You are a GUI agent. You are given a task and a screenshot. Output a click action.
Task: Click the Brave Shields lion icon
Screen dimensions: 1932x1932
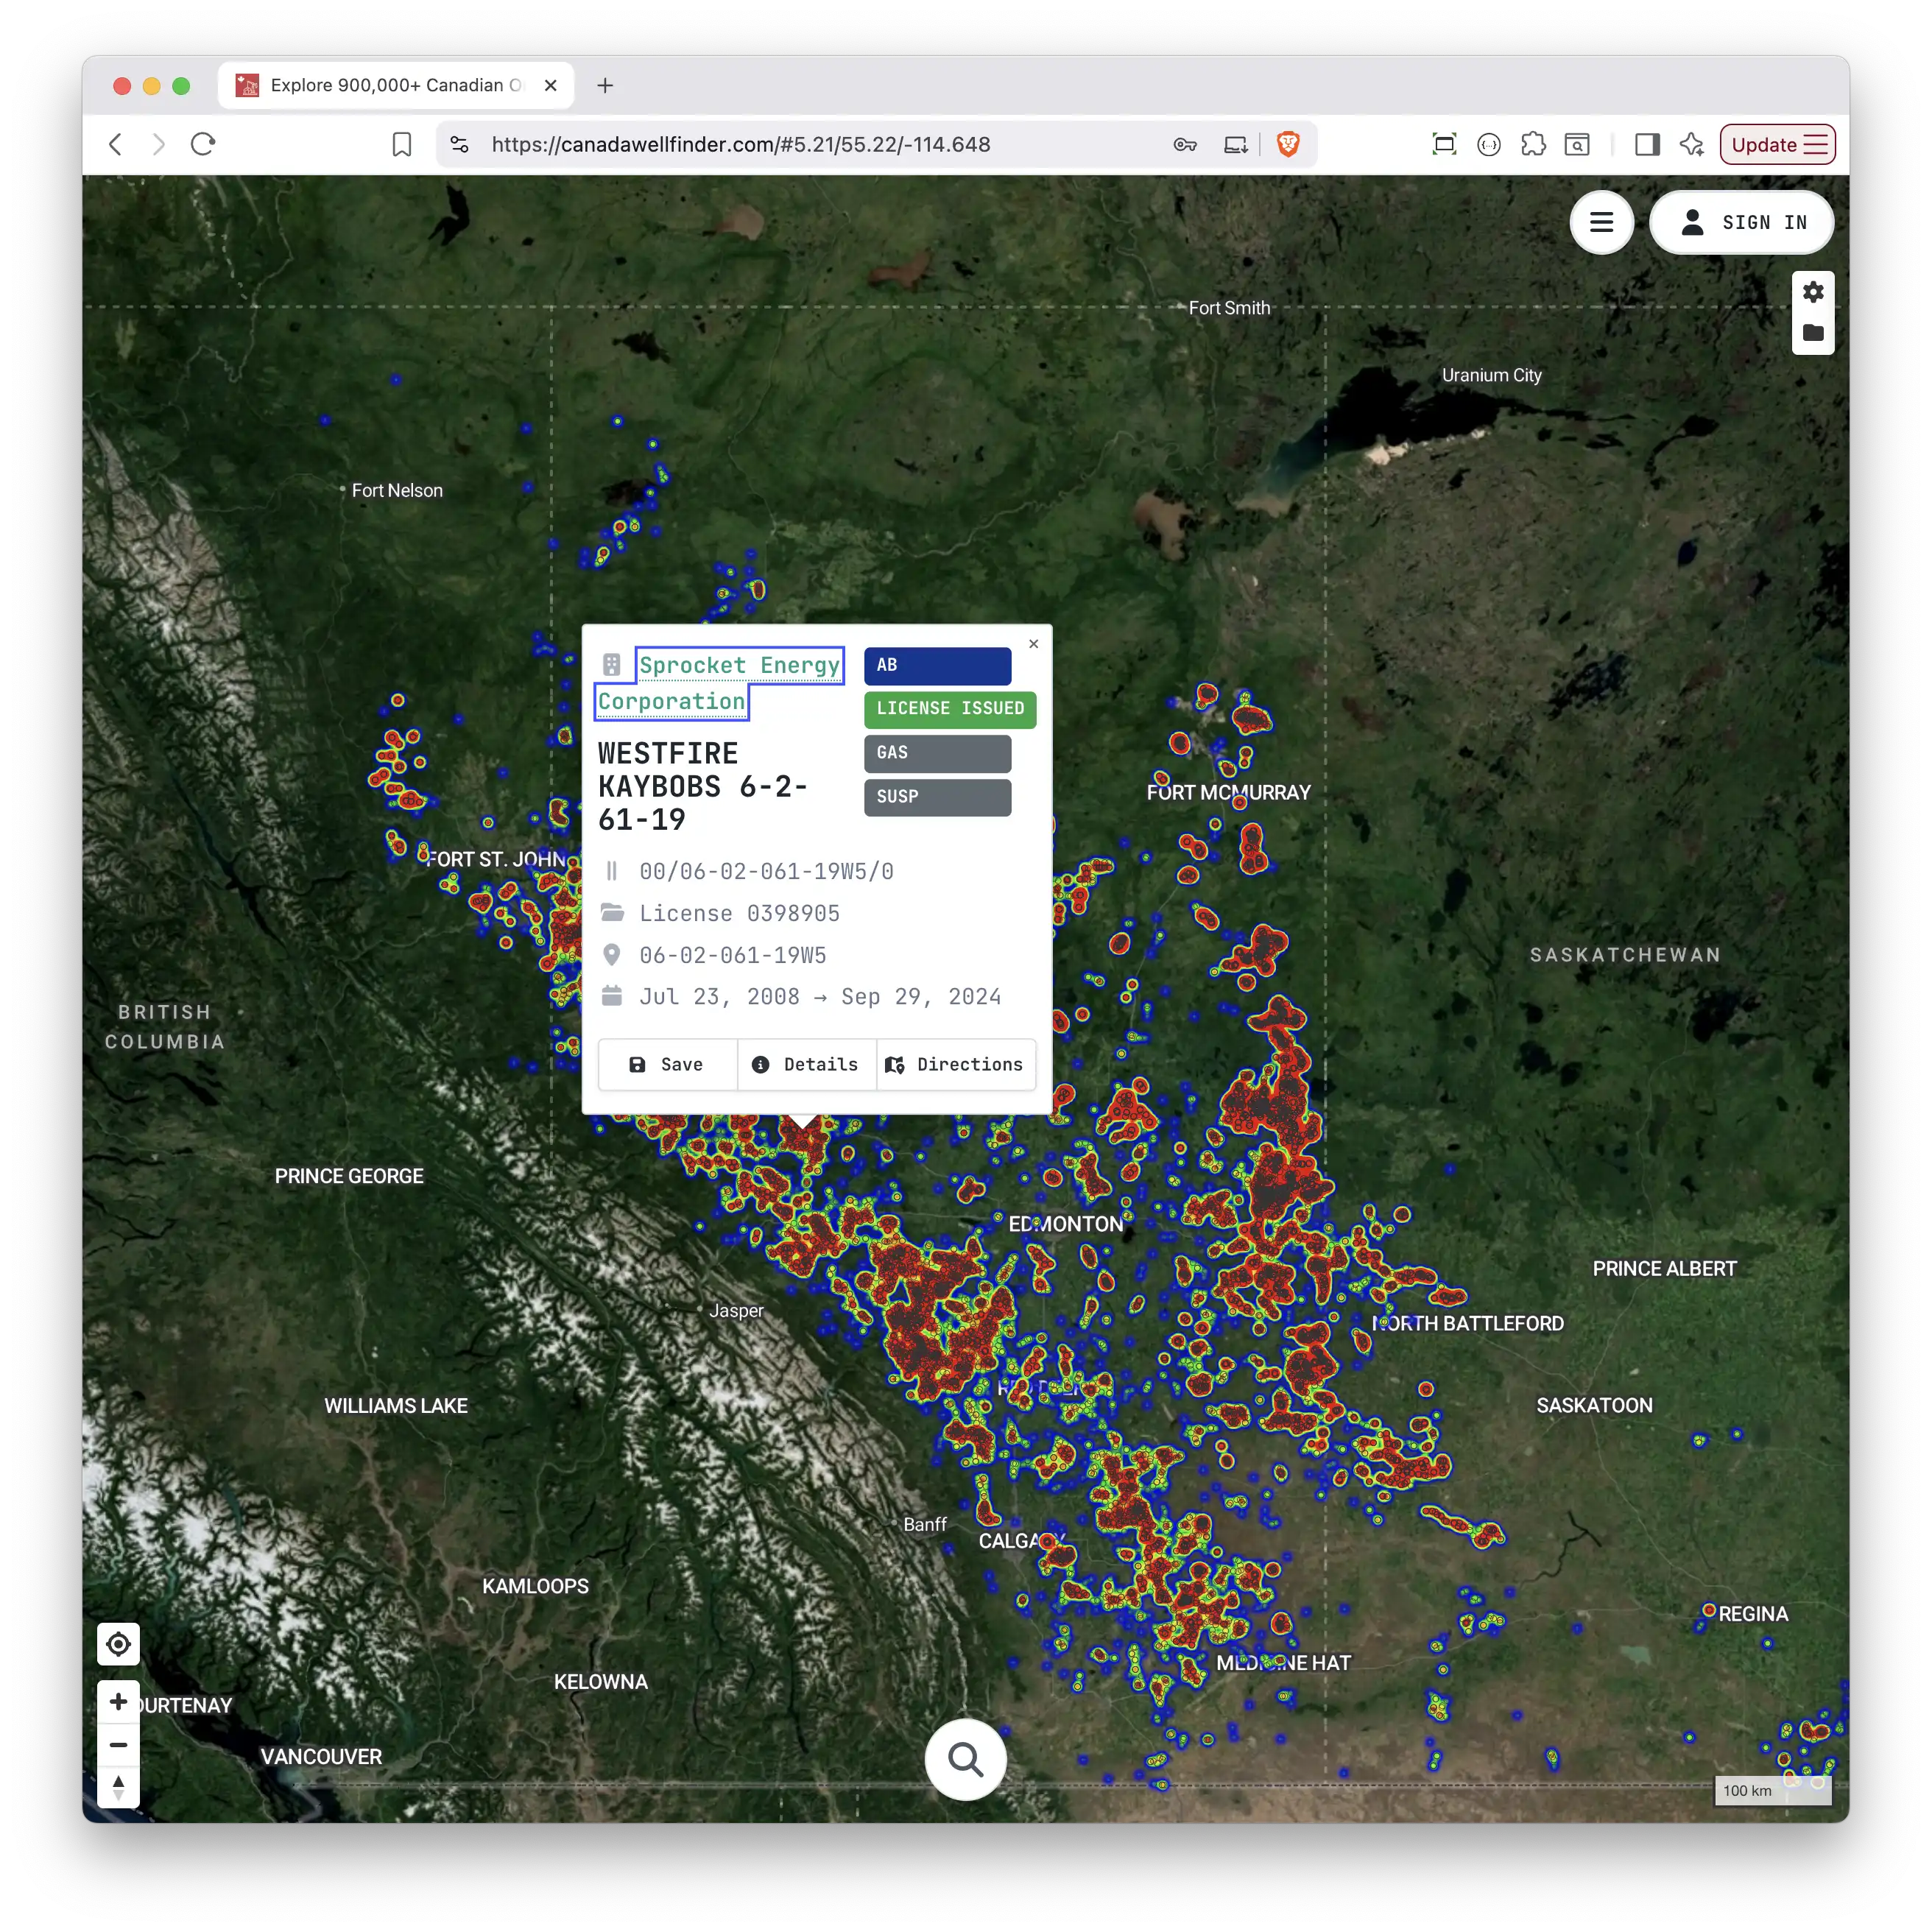pos(1288,144)
